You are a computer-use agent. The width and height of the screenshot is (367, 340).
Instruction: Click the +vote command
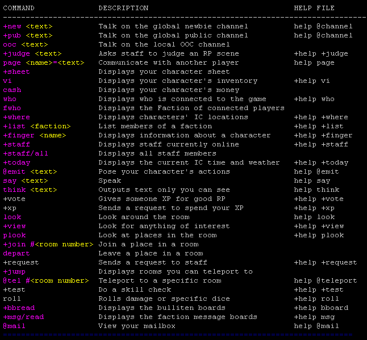point(14,199)
